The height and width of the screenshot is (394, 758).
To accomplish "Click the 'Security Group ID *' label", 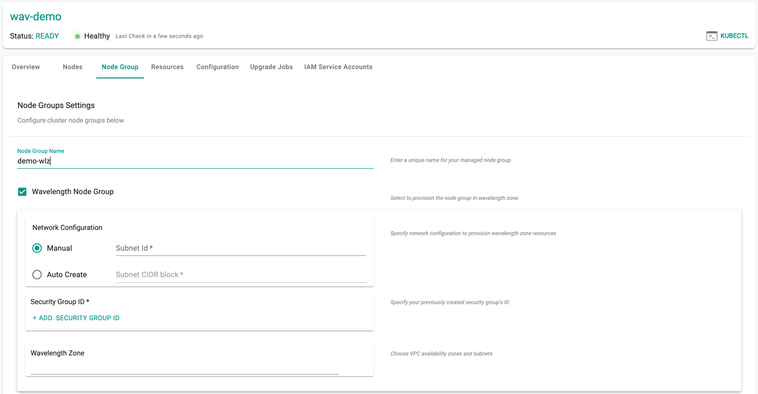I will point(60,302).
